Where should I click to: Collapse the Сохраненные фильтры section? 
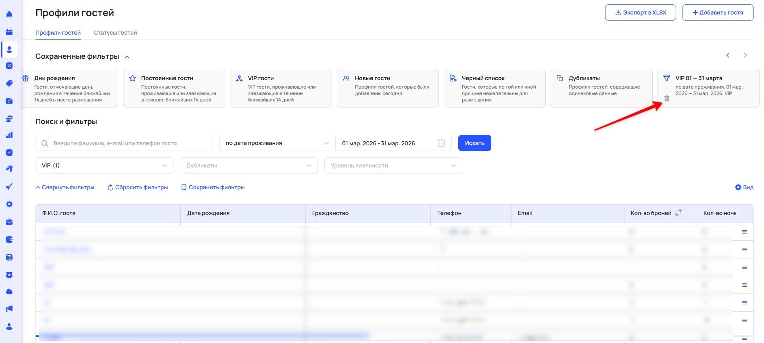(x=127, y=57)
